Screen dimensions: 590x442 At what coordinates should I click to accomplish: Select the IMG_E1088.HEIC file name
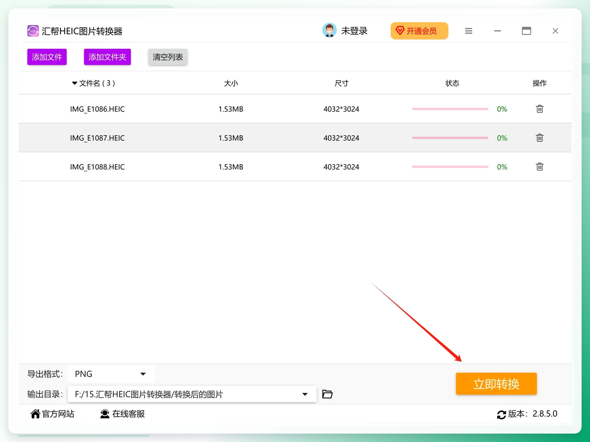click(97, 167)
